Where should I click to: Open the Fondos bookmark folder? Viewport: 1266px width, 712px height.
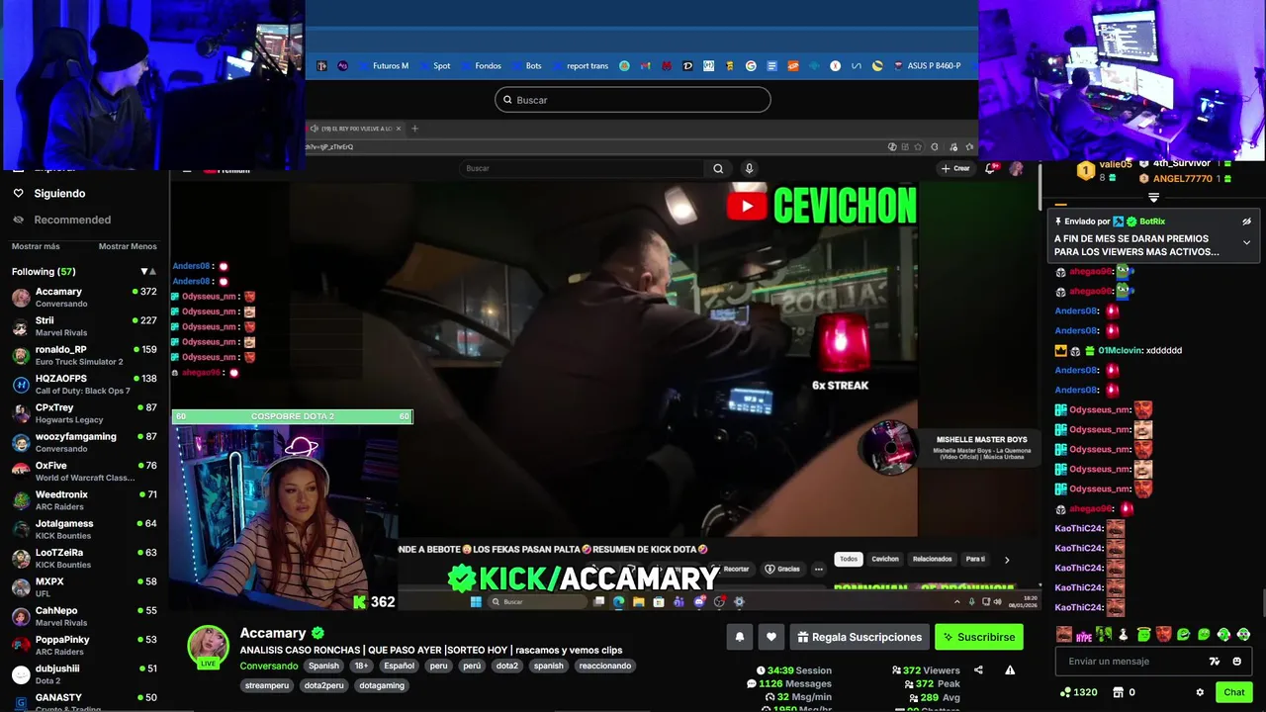pyautogui.click(x=481, y=66)
